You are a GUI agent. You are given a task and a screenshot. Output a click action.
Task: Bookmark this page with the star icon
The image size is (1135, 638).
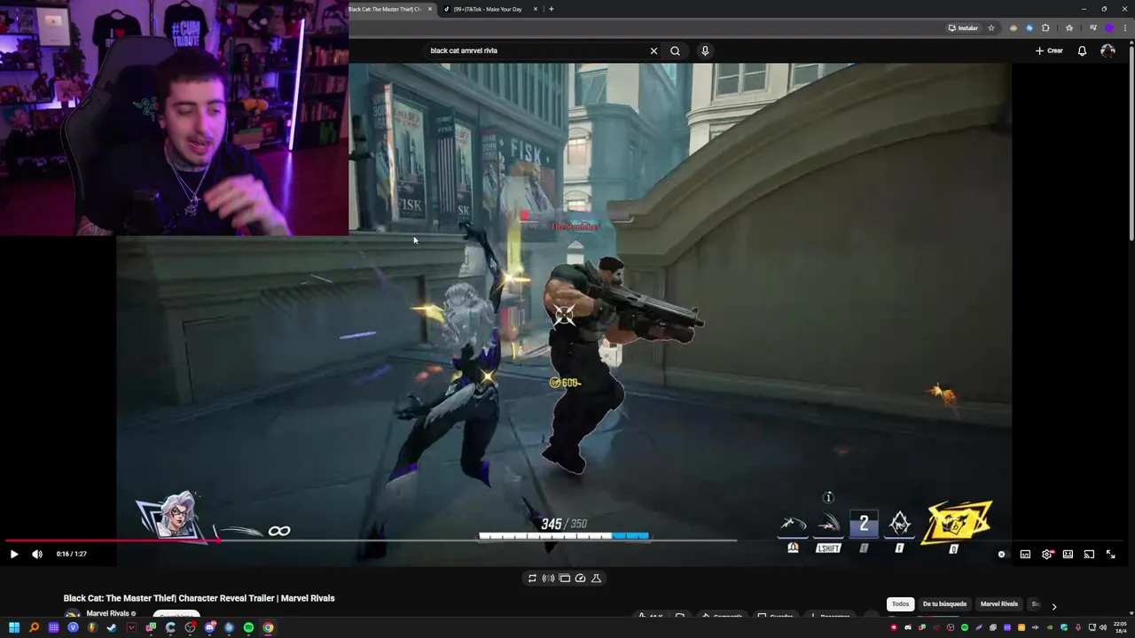point(991,27)
